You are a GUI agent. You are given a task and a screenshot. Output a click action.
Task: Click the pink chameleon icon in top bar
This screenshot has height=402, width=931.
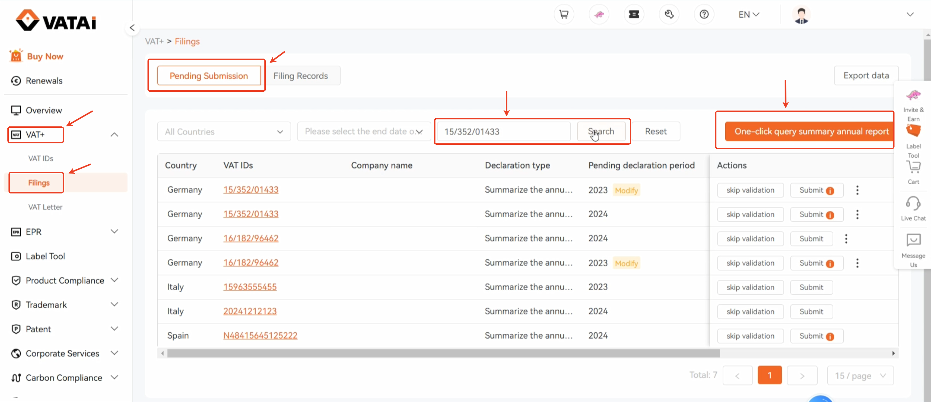point(599,14)
